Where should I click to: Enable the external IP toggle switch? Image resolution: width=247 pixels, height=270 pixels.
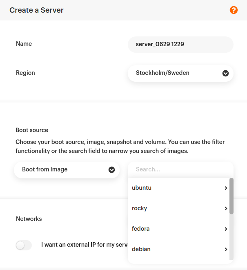click(24, 245)
